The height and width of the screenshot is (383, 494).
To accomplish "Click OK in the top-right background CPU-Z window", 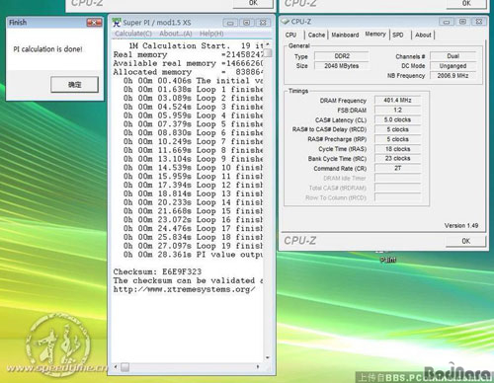I will tap(466, 3).
